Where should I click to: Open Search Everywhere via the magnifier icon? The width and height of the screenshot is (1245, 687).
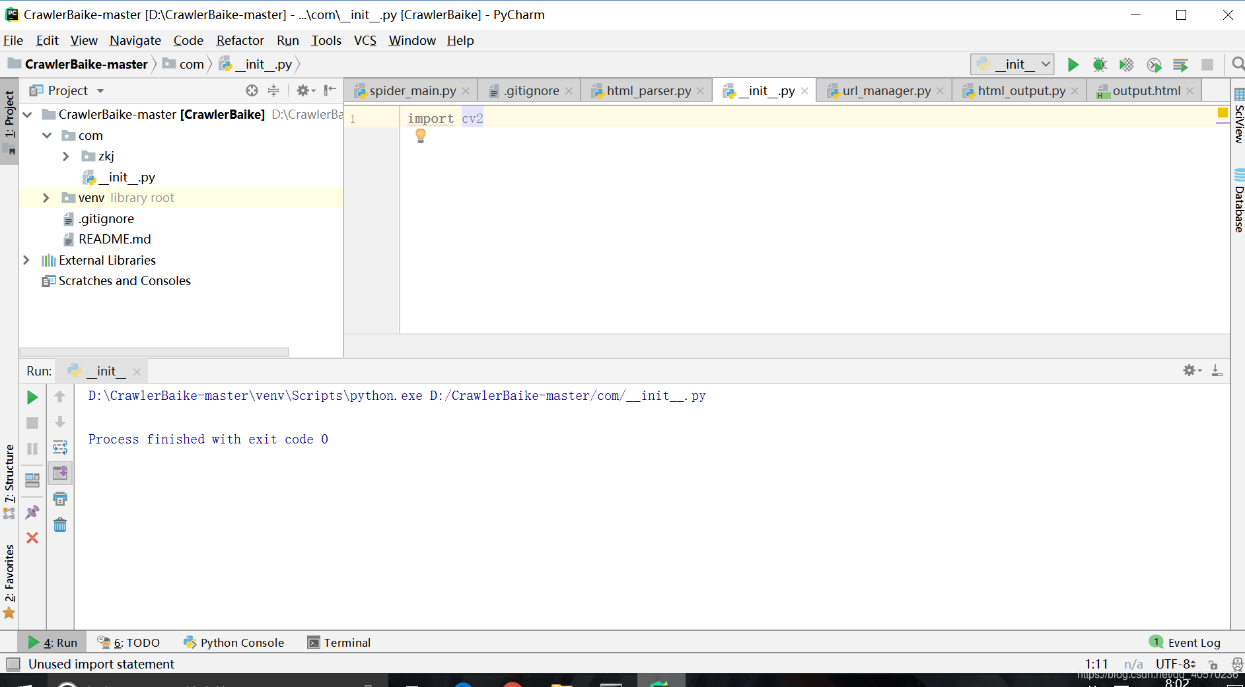pos(1238,64)
